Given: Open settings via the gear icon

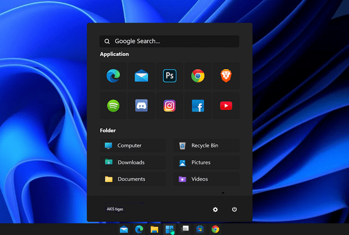Looking at the screenshot, I should pyautogui.click(x=215, y=209).
